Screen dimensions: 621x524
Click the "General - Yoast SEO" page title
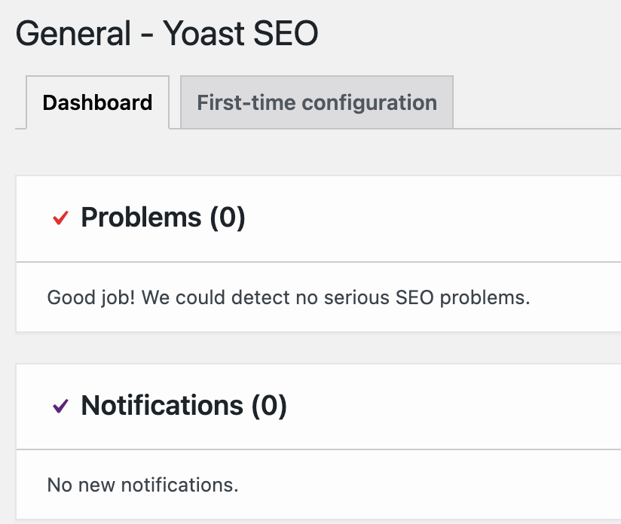click(x=167, y=34)
